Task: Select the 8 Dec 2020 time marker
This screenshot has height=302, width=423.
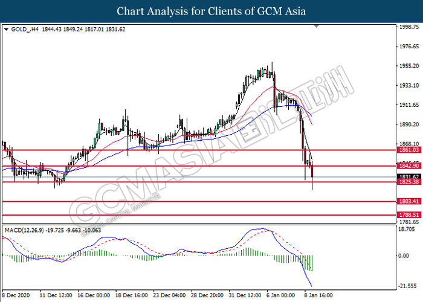Action: [x=16, y=295]
